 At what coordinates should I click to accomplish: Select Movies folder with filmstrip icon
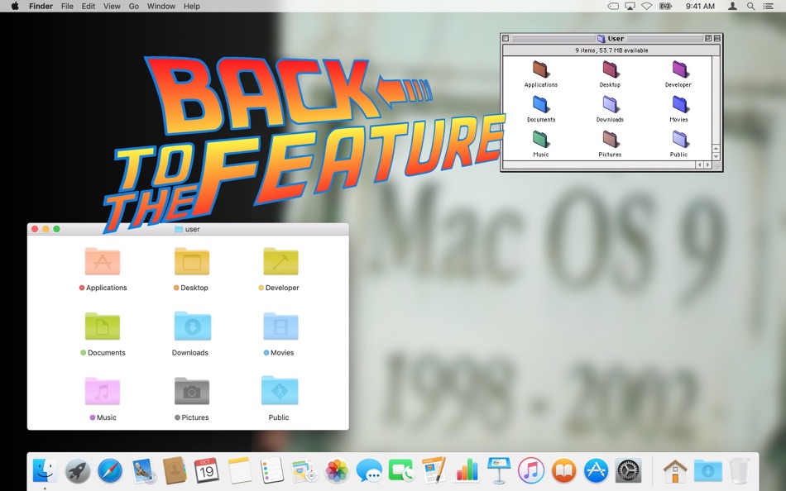pos(280,327)
